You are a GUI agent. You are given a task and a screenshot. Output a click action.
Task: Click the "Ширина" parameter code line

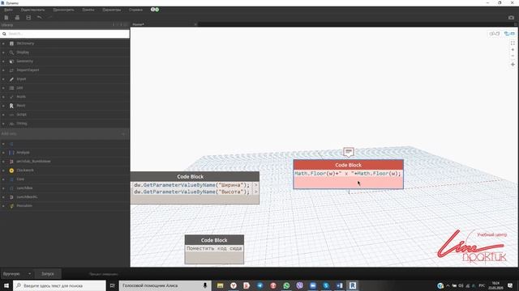[191, 185]
